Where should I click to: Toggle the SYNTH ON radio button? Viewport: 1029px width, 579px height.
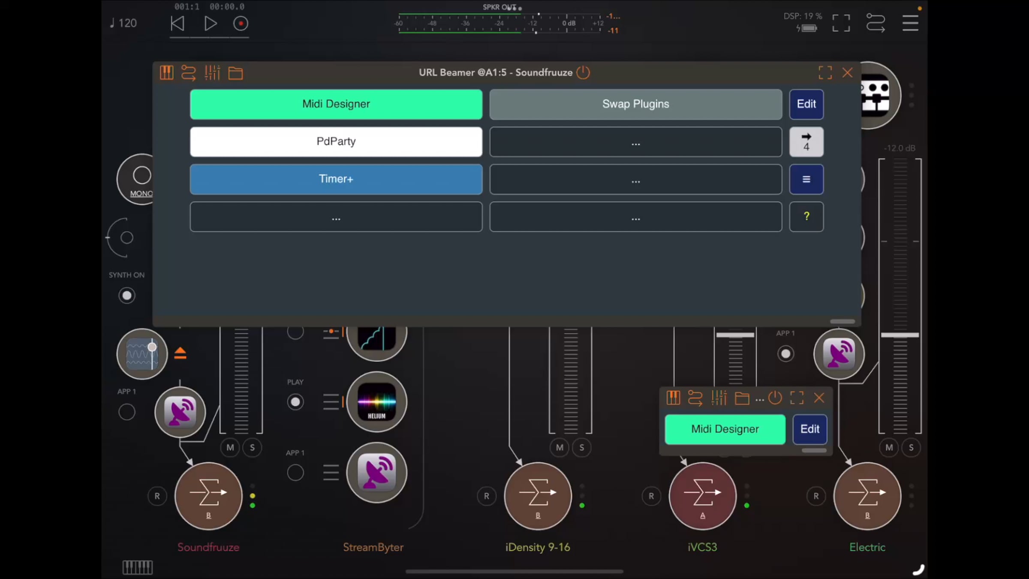[x=127, y=296]
